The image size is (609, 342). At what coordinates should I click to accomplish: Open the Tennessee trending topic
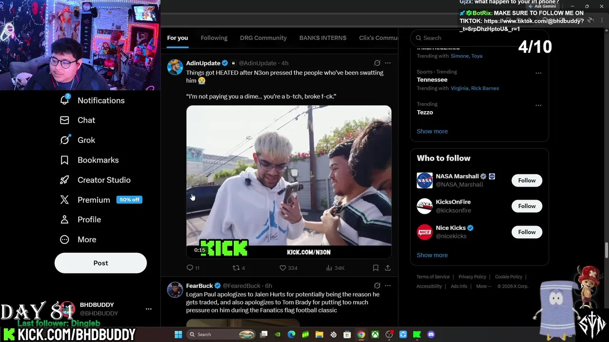coord(432,80)
